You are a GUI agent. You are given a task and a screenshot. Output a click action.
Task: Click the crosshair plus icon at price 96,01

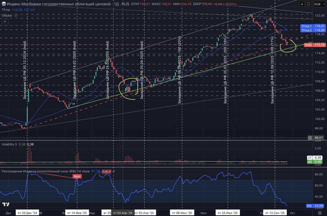(x=310, y=138)
